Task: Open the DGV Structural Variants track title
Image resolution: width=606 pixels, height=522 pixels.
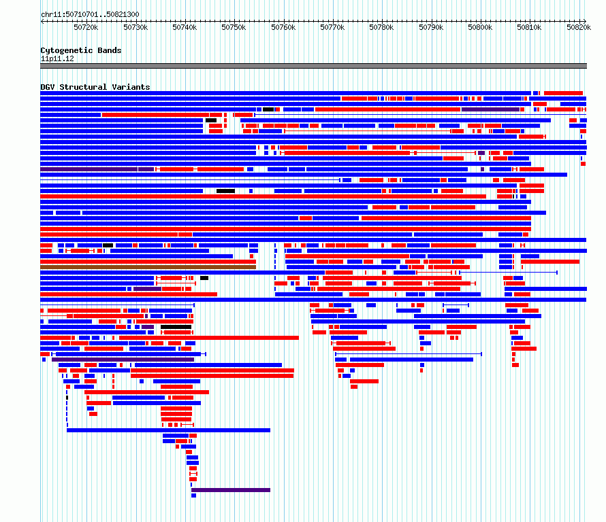Action: pyautogui.click(x=95, y=87)
